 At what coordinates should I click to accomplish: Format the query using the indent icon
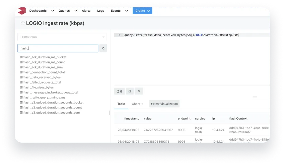(130, 91)
